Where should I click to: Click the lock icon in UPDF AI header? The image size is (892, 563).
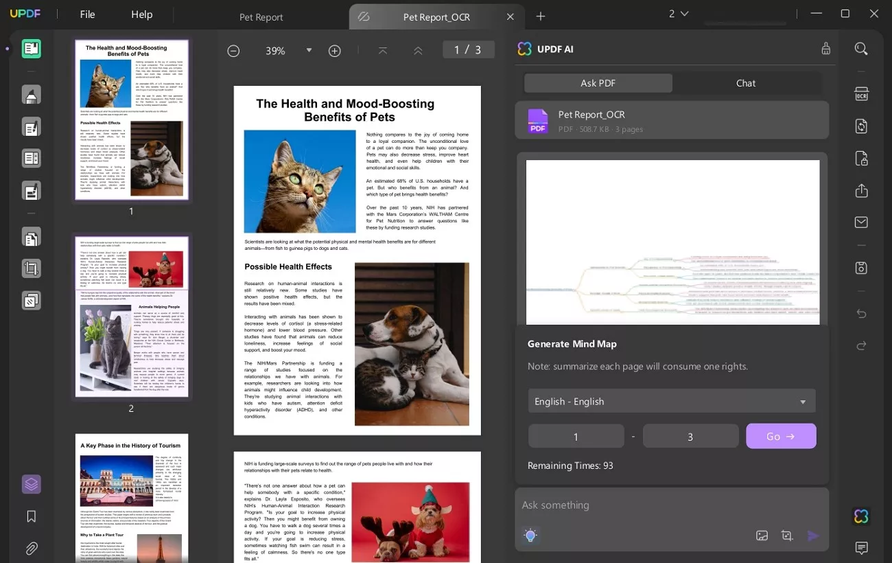[826, 49]
